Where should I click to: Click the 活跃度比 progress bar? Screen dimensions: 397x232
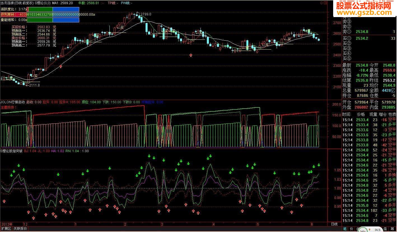53,9
